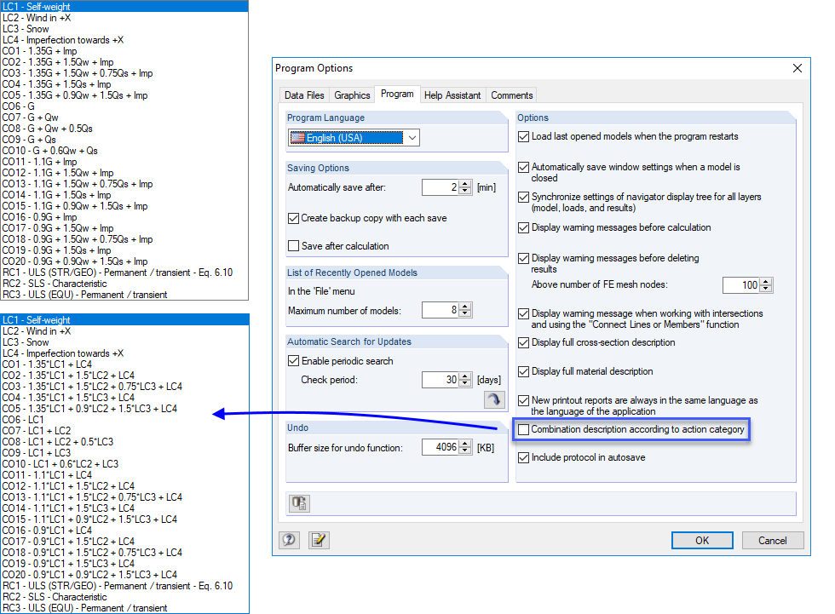Toggle Display full cross-section description

(523, 342)
